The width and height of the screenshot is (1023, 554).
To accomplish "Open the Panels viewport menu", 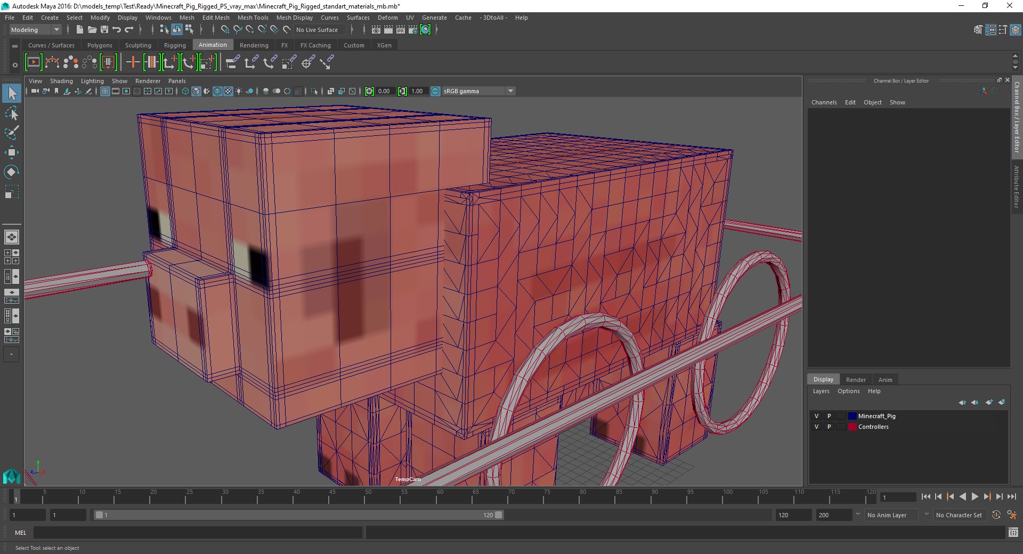I will pyautogui.click(x=177, y=81).
